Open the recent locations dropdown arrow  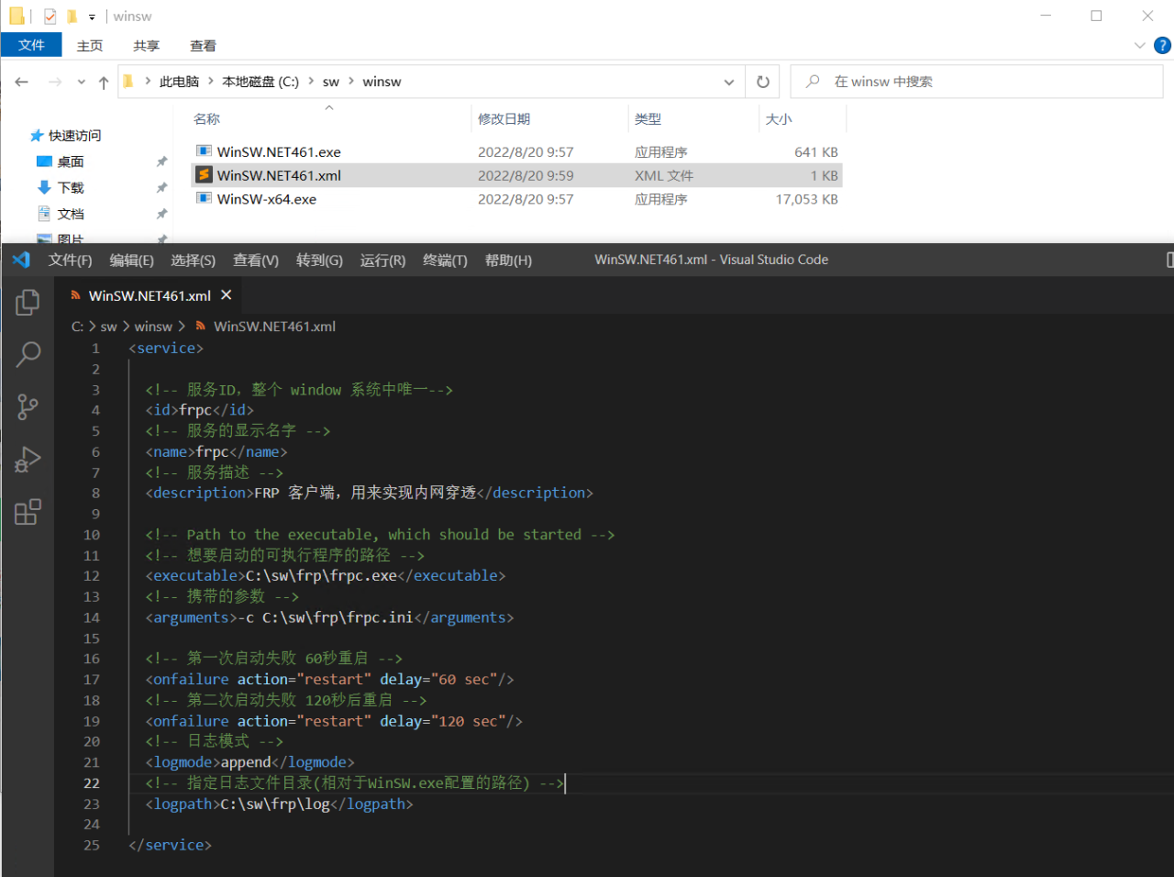(x=82, y=83)
